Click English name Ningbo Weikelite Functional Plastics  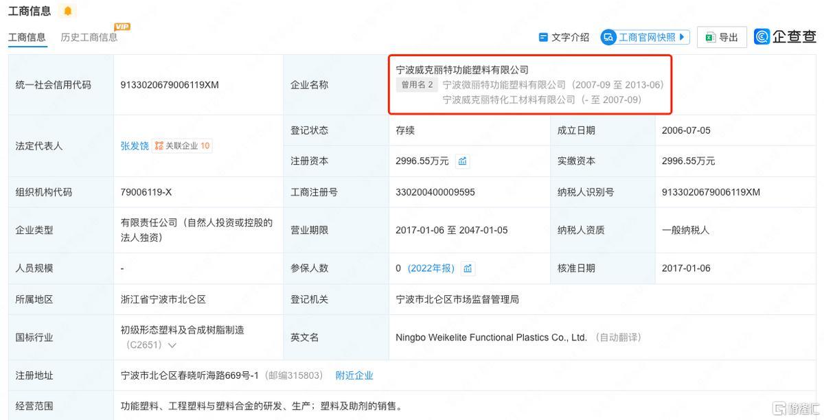pos(491,338)
